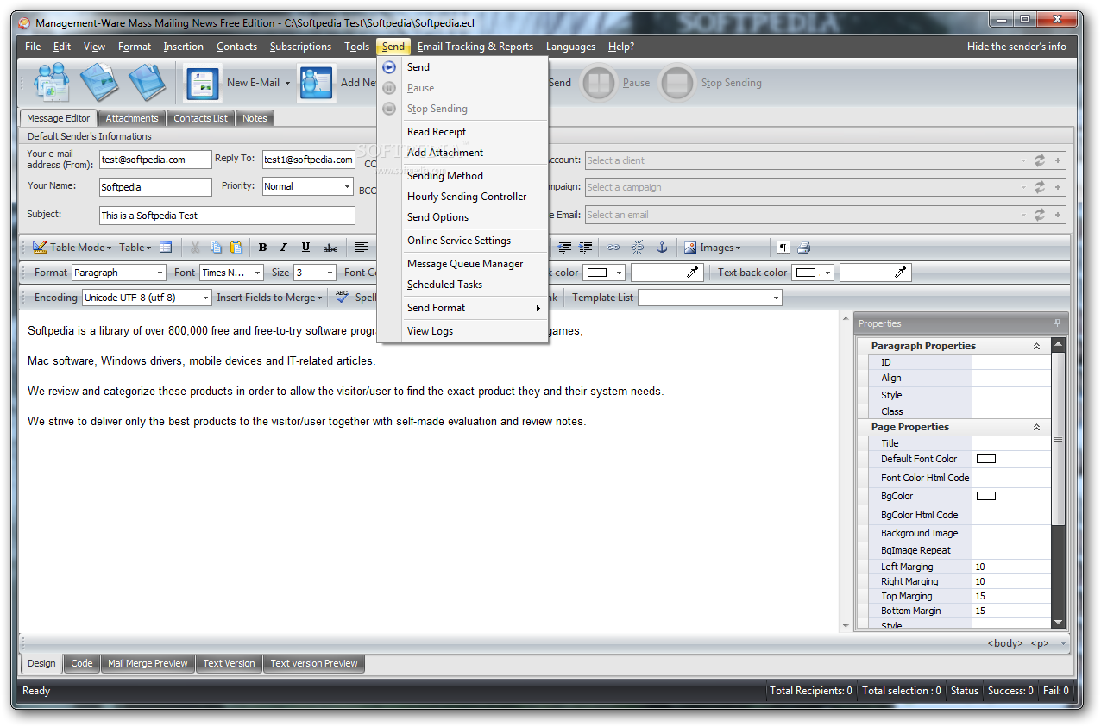Click the Your Name input field
This screenshot has height=727, width=1101.
155,186
